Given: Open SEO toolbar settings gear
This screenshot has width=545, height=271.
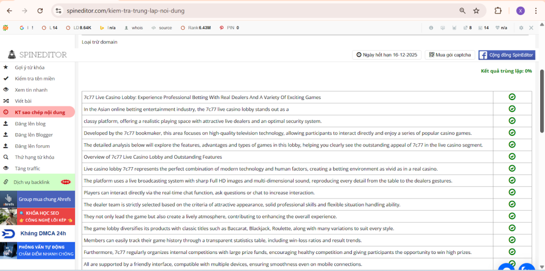Looking at the screenshot, I should click(x=521, y=28).
